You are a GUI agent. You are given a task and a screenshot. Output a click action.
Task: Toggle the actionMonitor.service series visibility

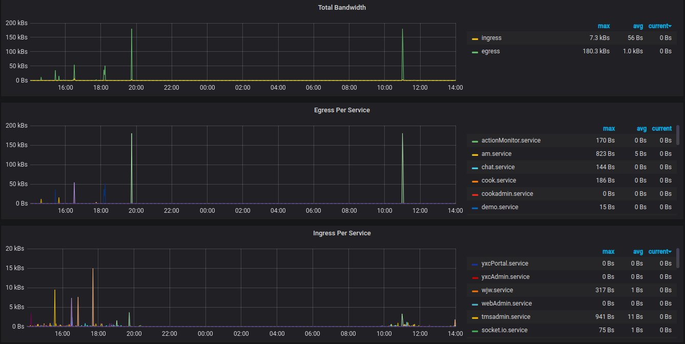pyautogui.click(x=510, y=140)
